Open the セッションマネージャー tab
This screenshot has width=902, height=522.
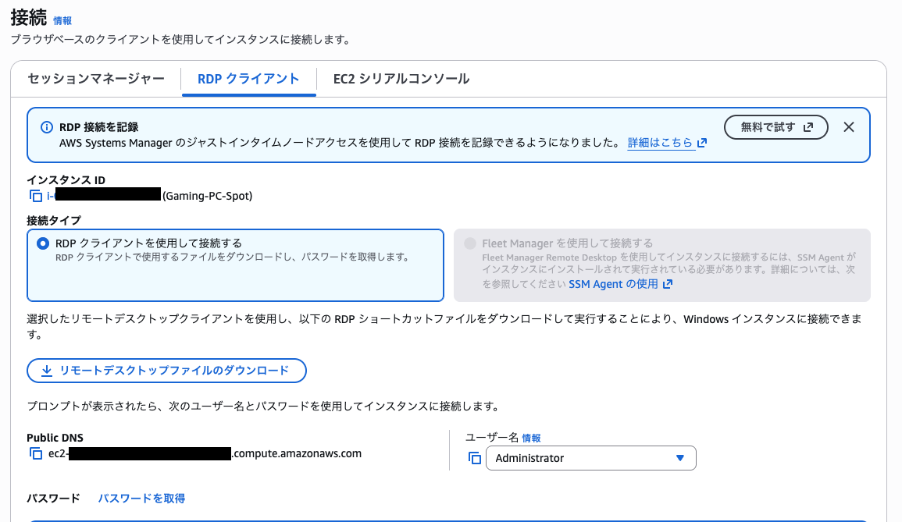click(94, 79)
